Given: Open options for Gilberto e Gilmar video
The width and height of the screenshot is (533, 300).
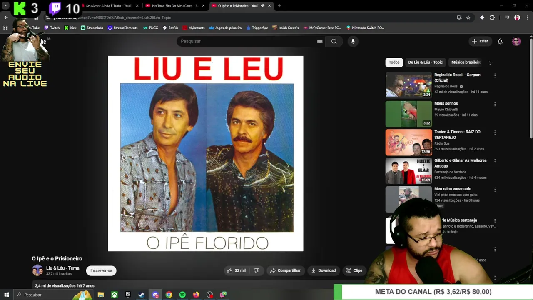Looking at the screenshot, I should tap(495, 161).
